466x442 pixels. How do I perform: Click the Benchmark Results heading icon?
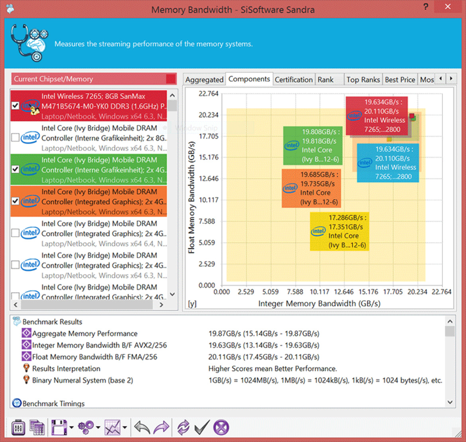click(x=17, y=321)
